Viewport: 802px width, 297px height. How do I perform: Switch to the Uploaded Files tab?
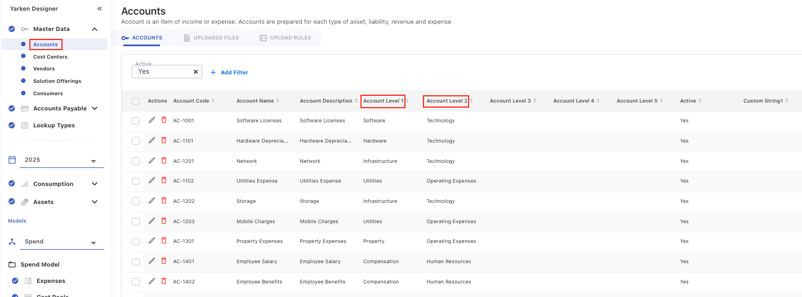(211, 38)
